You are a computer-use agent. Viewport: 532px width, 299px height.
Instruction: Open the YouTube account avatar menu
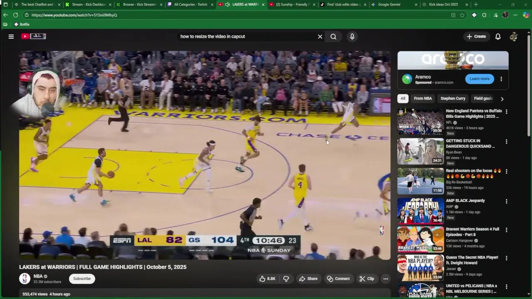514,37
